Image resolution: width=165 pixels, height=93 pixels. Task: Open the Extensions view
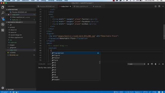click(3, 30)
